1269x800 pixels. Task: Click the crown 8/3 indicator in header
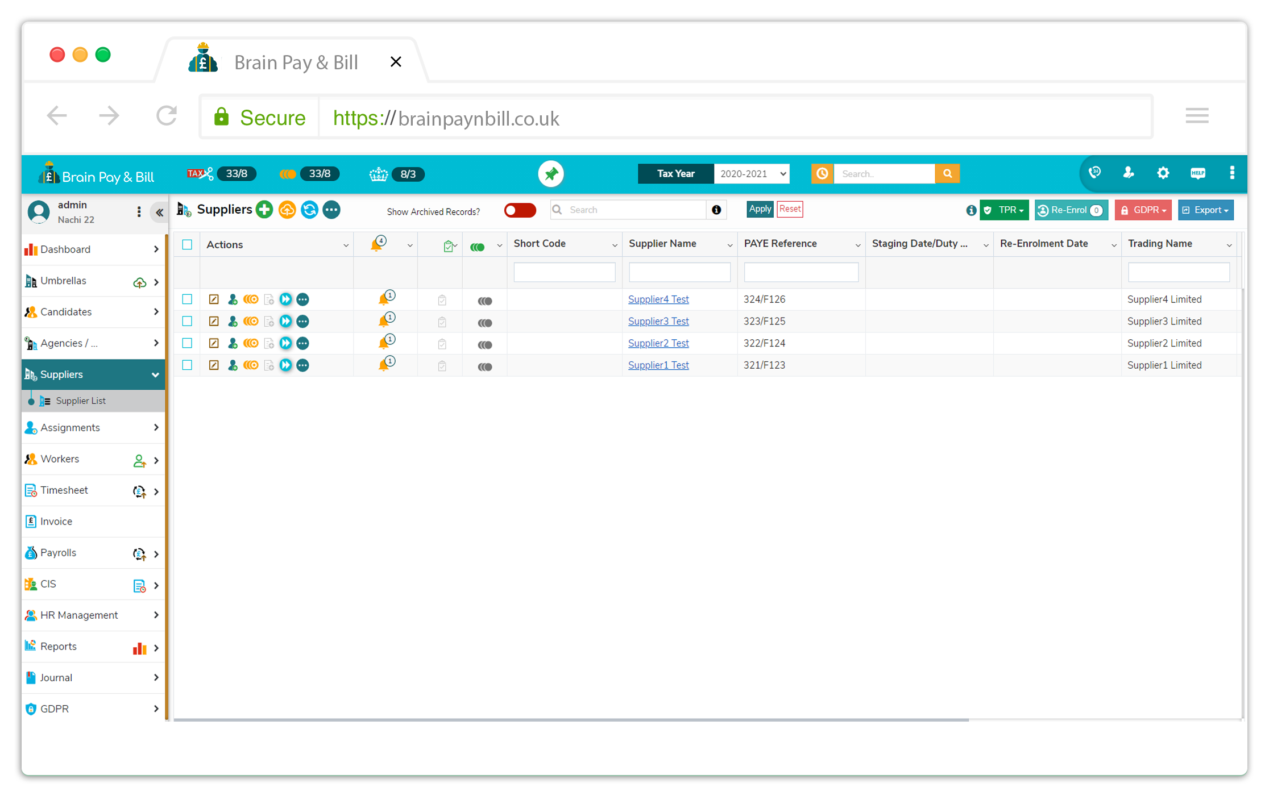coord(396,174)
